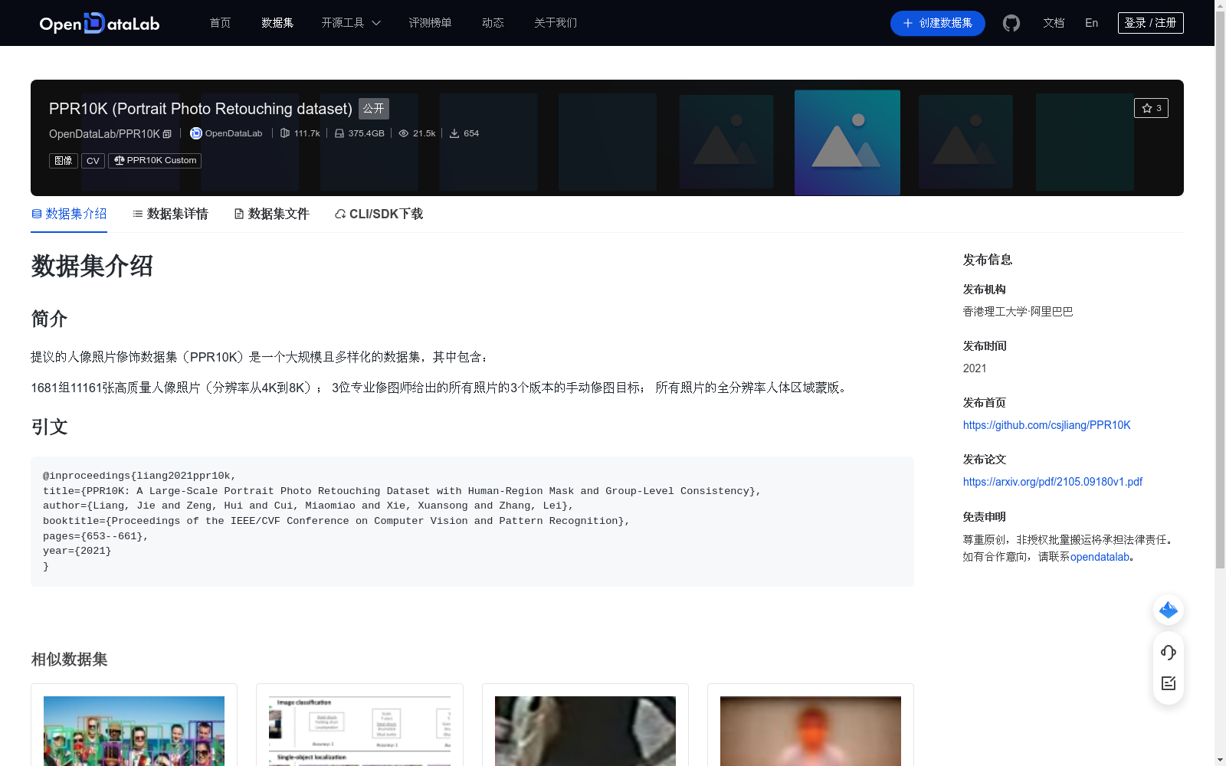
Task: Click the 图像 tag
Action: tap(64, 161)
